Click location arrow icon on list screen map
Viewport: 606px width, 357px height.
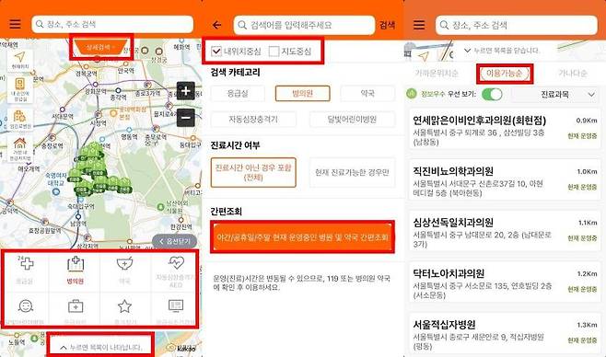click(x=424, y=56)
